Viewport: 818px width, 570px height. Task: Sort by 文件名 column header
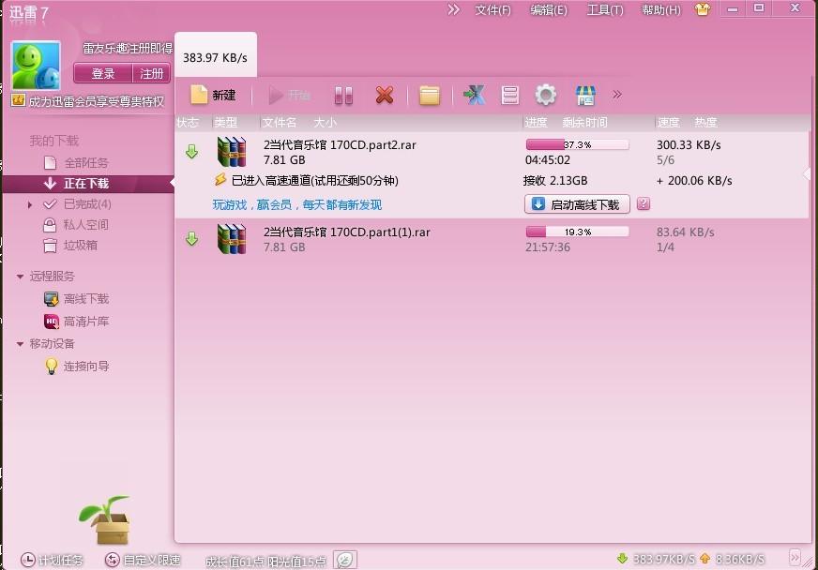click(280, 123)
